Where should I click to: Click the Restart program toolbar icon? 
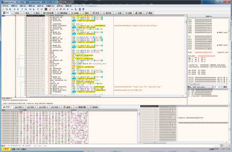click(x=7, y=9)
